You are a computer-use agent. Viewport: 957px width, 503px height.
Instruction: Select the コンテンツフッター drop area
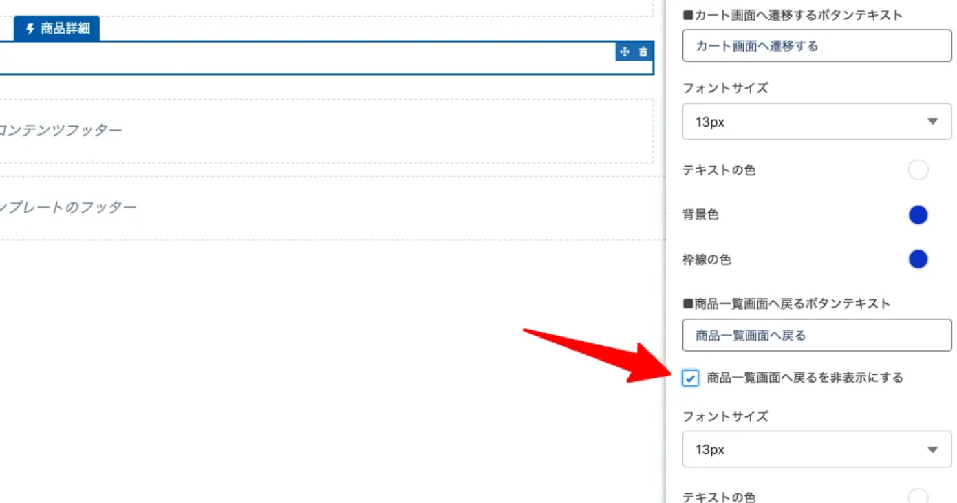(x=323, y=131)
